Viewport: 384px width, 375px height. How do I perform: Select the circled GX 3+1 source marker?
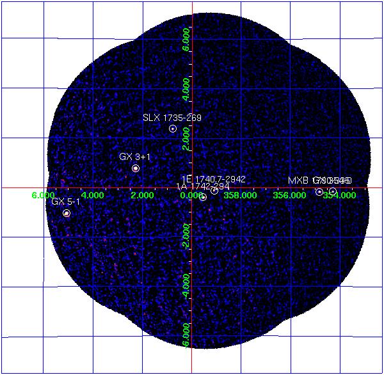coord(136,168)
